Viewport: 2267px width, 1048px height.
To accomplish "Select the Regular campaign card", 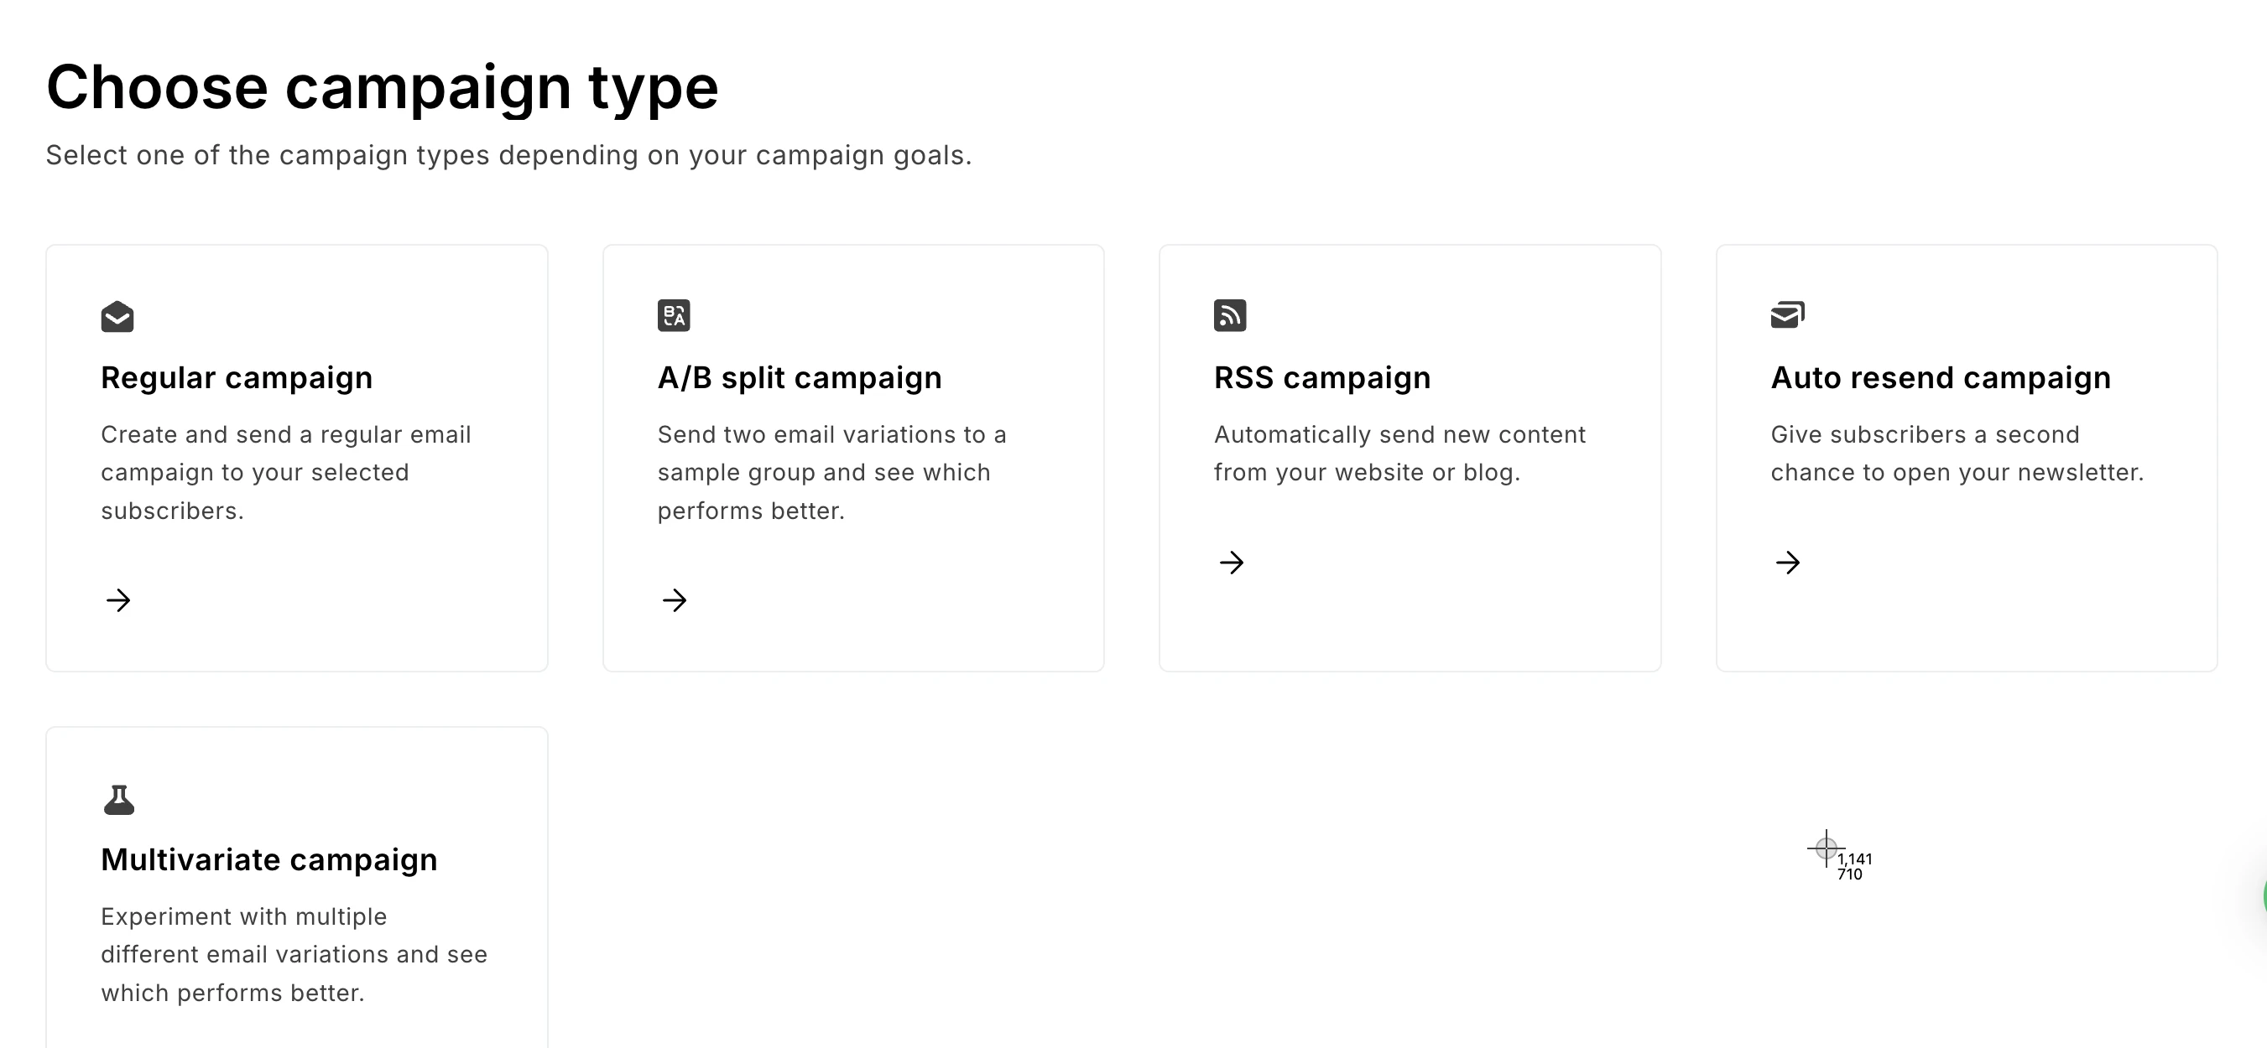I will click(x=298, y=457).
